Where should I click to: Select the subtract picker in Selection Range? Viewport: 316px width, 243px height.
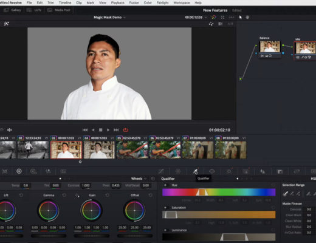tap(292, 194)
